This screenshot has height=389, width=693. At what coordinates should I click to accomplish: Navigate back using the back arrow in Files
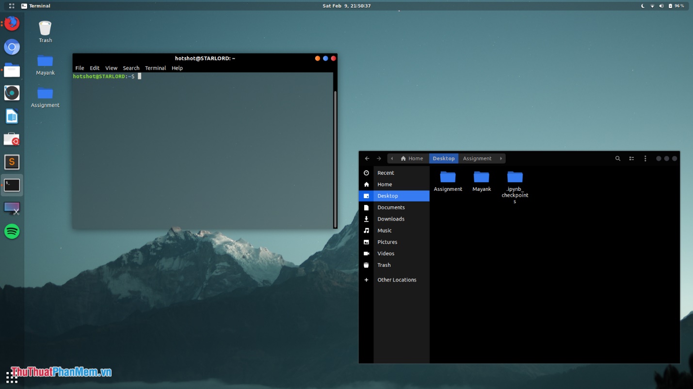pyautogui.click(x=367, y=158)
